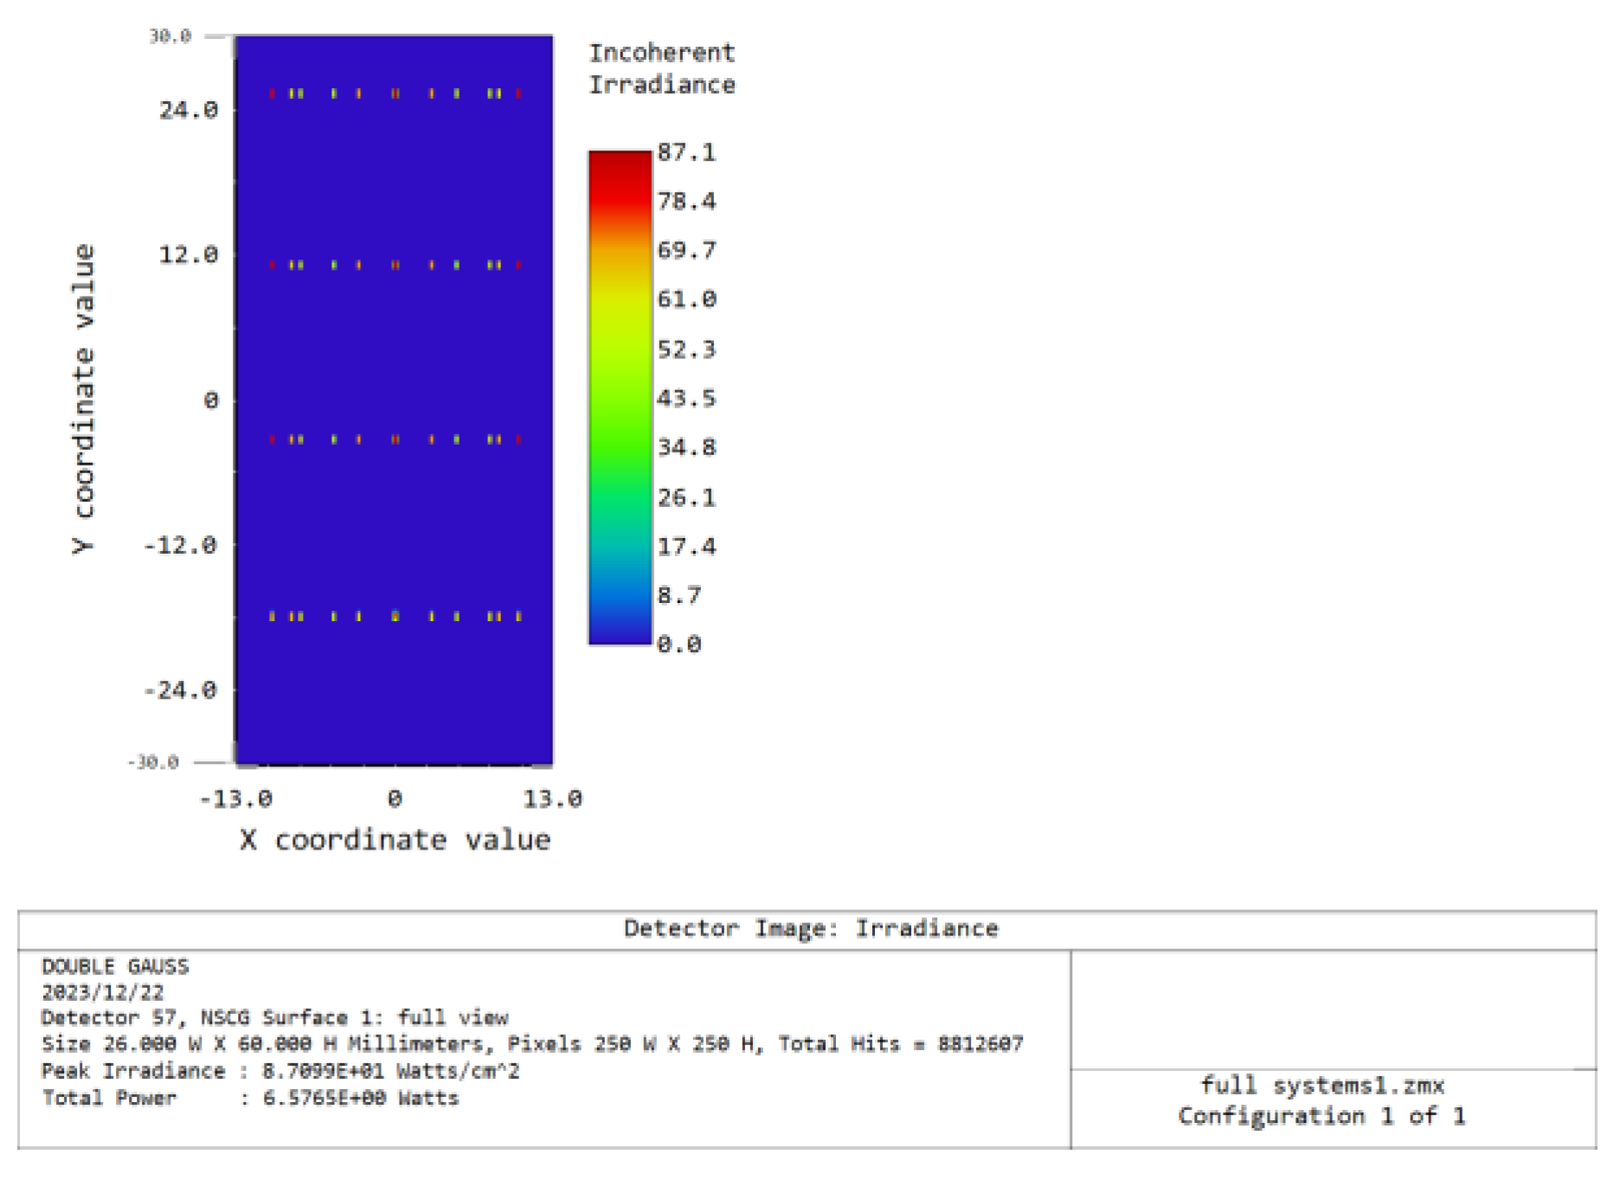
Task: Click the 'full systems1.zmx' file name
Action: tap(1321, 1086)
